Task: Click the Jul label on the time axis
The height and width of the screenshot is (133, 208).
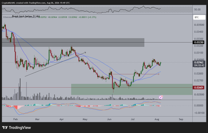Action: point(132,119)
